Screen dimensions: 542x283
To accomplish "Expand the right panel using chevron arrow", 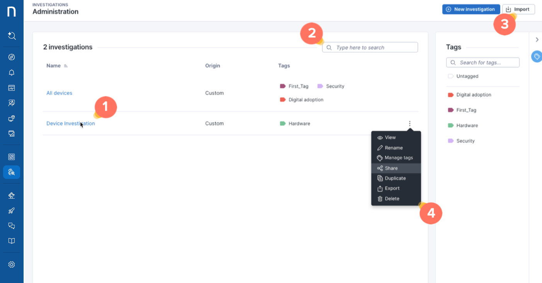I will (x=537, y=40).
